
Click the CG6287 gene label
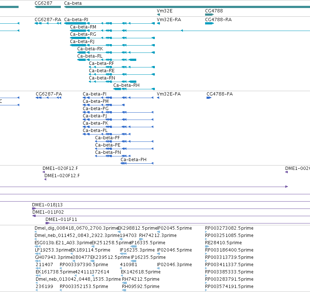[x=43, y=3]
